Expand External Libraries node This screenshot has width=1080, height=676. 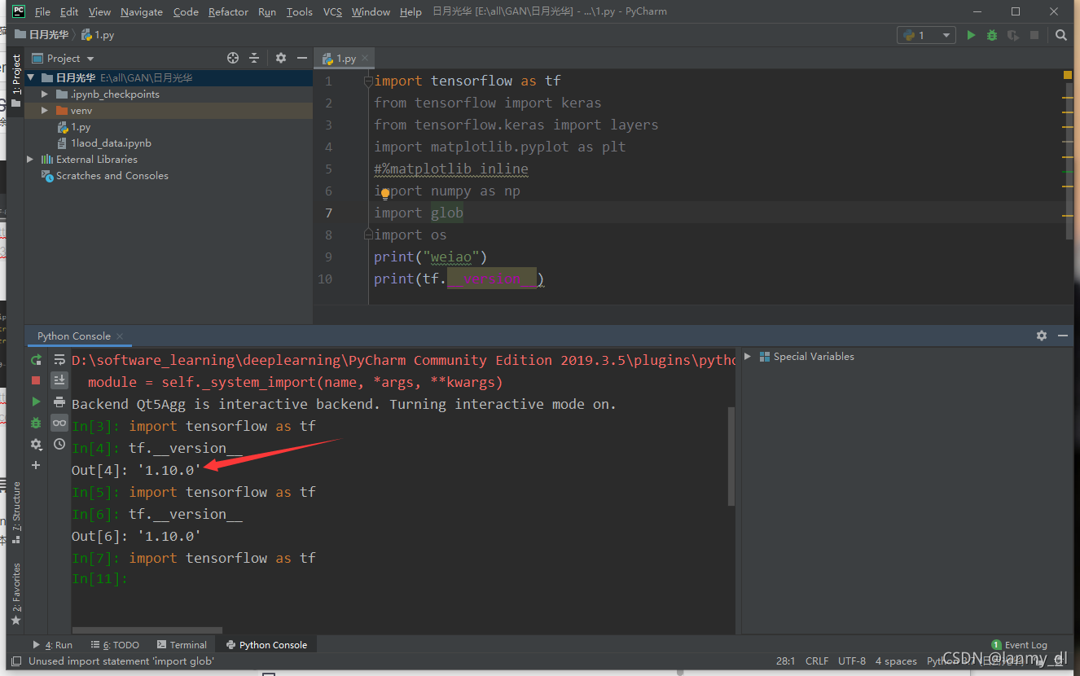tap(31, 160)
